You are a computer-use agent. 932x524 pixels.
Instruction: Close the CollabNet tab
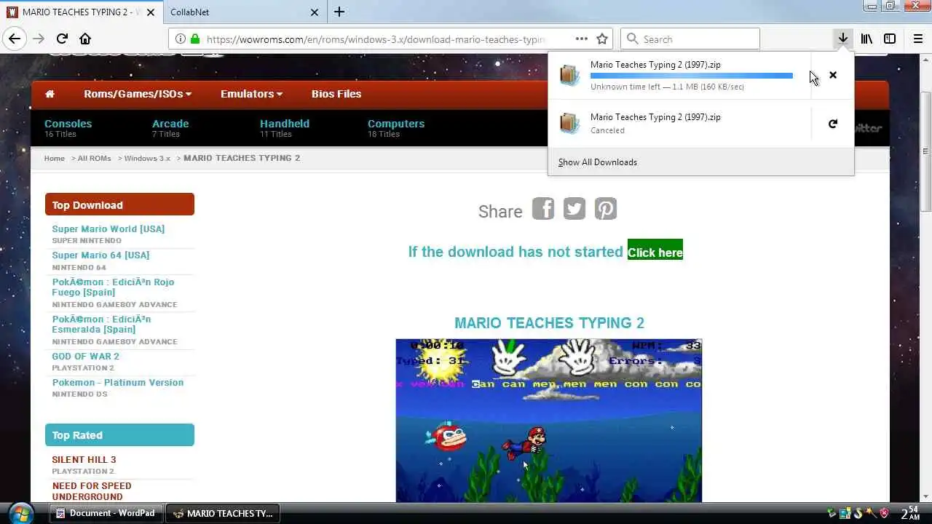click(315, 12)
